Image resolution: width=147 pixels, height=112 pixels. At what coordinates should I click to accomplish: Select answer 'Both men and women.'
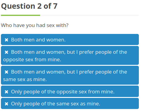70,40
